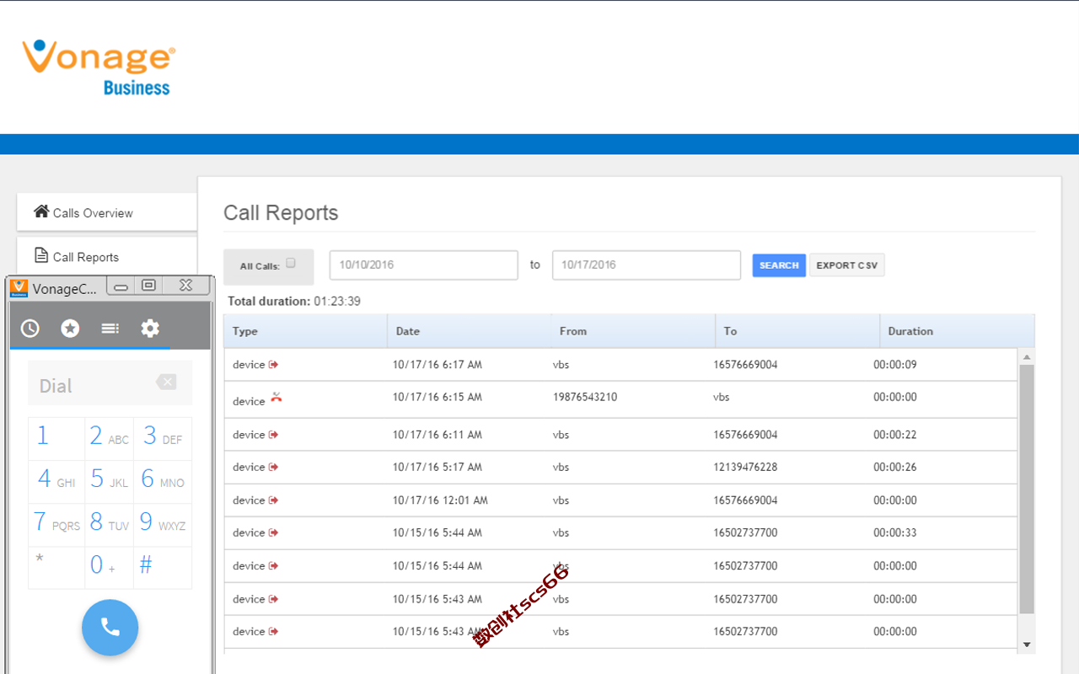This screenshot has height=674, width=1079.
Task: Open call history clock icon in dialer
Action: pos(30,329)
